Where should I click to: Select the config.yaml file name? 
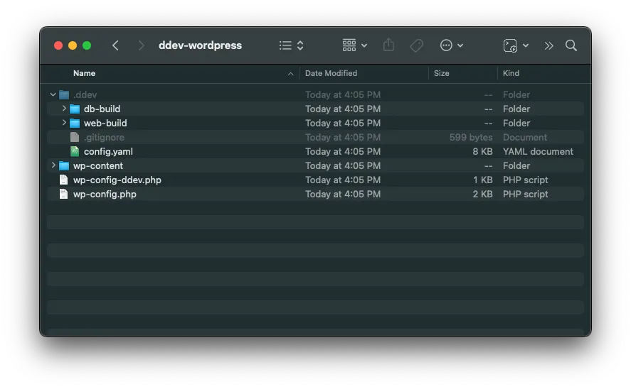click(108, 151)
